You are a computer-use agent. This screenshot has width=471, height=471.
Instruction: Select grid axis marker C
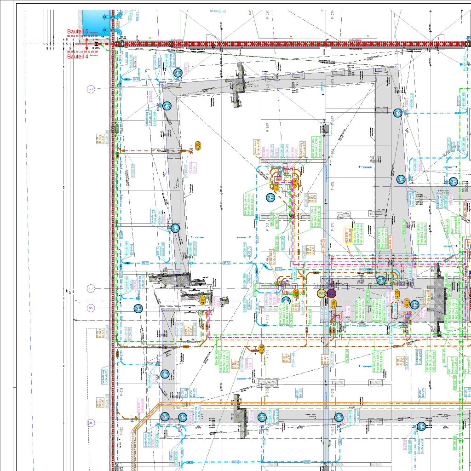(91, 289)
